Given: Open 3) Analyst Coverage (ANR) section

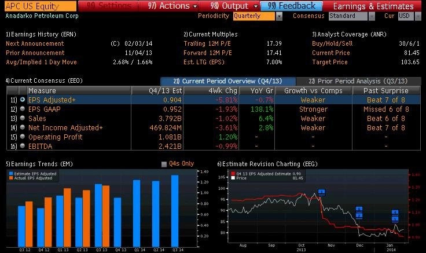Looking at the screenshot, I should pos(349,34).
